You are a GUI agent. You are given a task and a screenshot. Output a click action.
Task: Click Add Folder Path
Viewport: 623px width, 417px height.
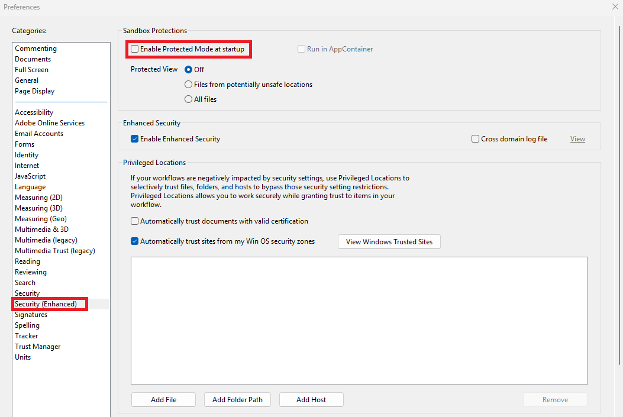pos(237,399)
